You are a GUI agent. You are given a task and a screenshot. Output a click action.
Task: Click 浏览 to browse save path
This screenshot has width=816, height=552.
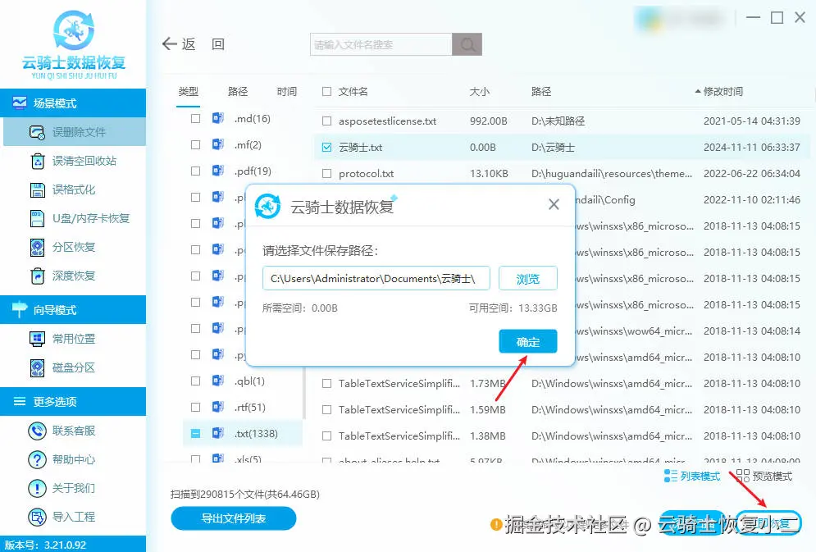(527, 278)
